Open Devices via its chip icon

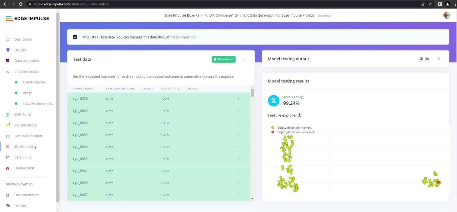pyautogui.click(x=8, y=50)
